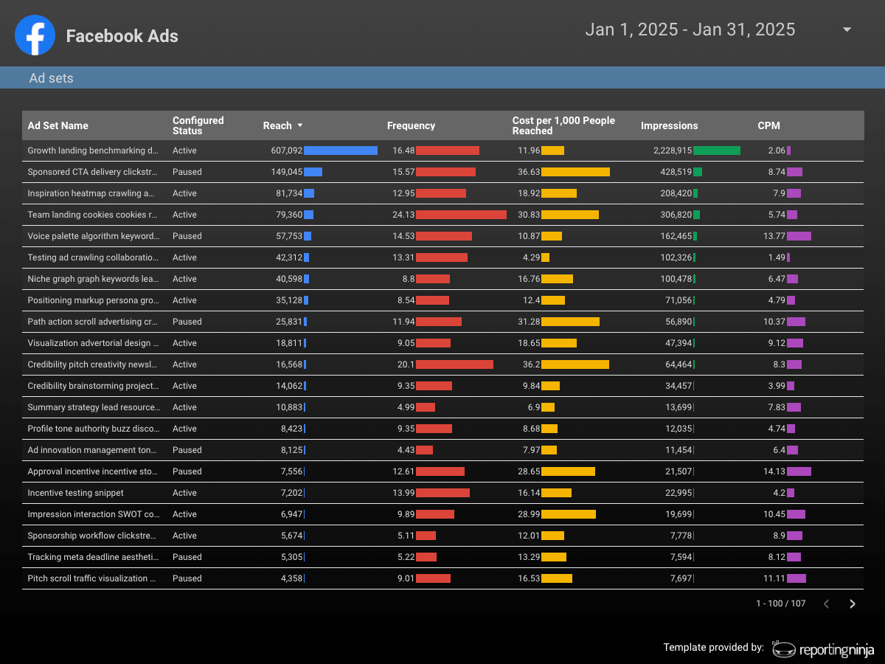The height and width of the screenshot is (664, 885).
Task: Select 'Ad innovation management ton...' row
Action: pos(442,450)
